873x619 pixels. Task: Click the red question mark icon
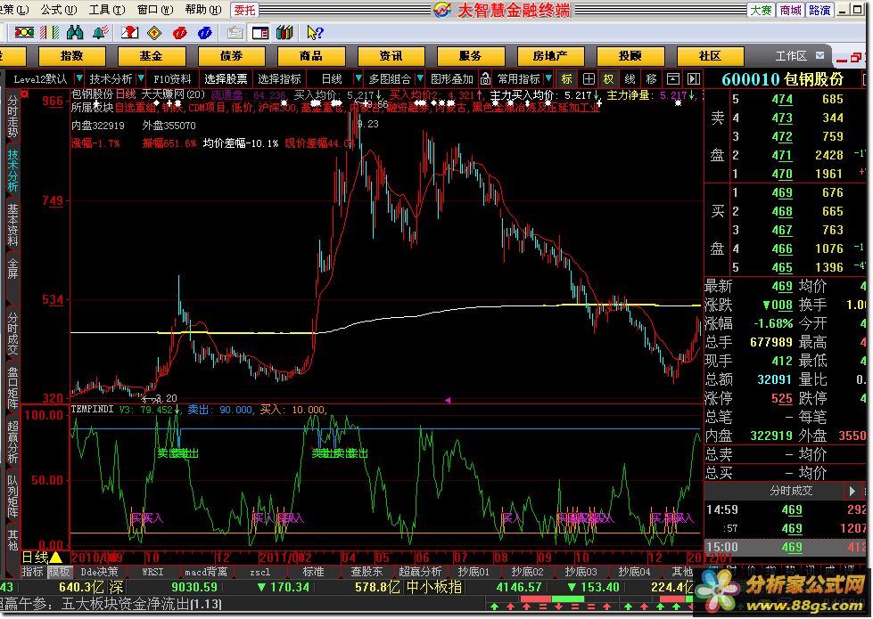tap(129, 33)
